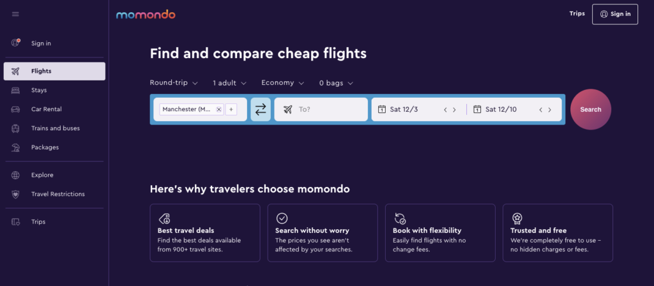Swap origin and destination airports
Viewport: 654px width, 286px height.
click(x=261, y=109)
